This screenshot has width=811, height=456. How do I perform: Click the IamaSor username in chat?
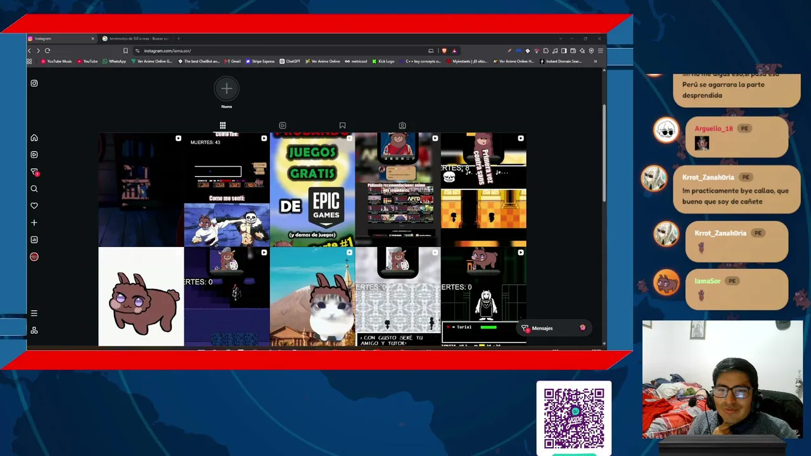tap(707, 281)
